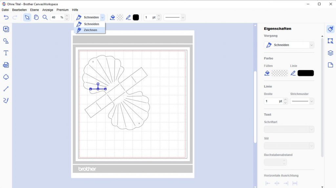
Task: Click the properties panel scroll down arrow
Action: point(322,187)
